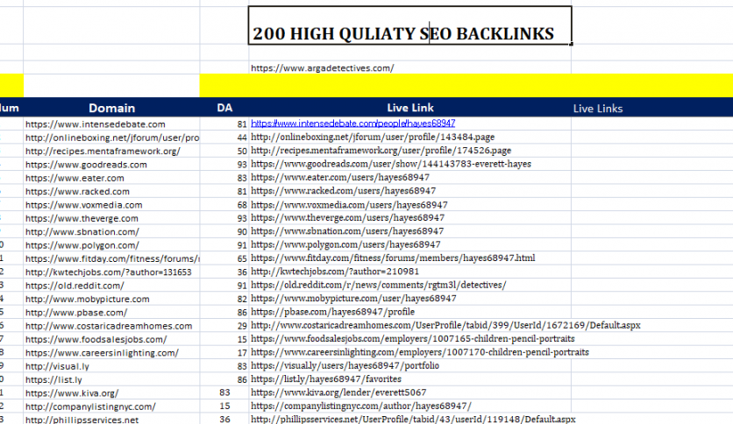
Task: Click foodsalesjobs.com employers 1007165 link cell
Action: [x=413, y=338]
